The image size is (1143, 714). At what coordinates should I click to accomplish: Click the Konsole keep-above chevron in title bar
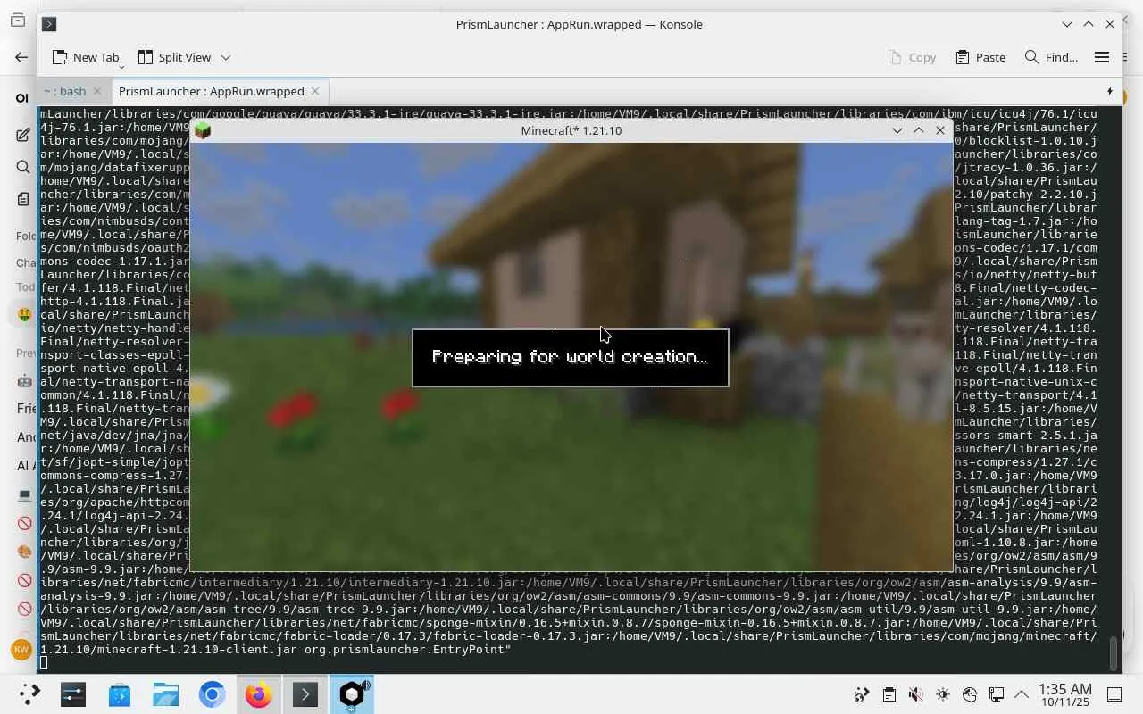click(x=1067, y=24)
